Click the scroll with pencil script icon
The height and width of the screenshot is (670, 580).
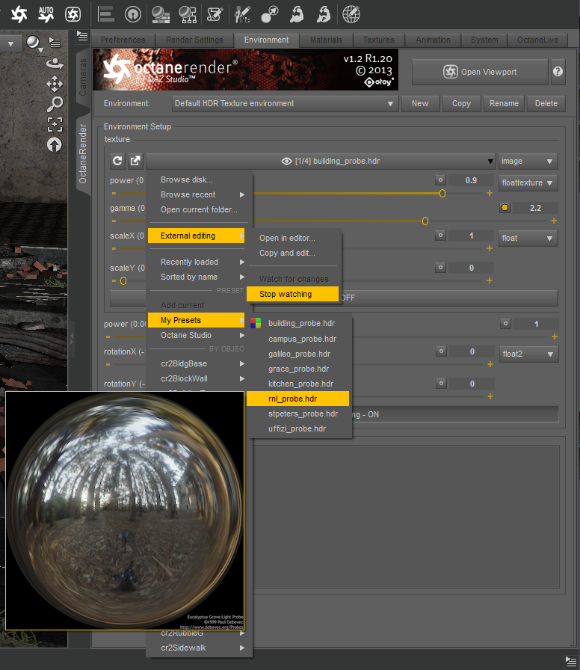pos(215,14)
